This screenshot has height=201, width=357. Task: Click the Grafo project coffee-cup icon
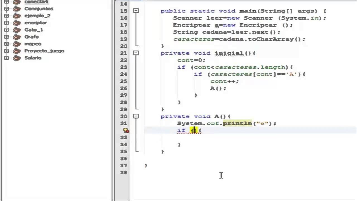click(x=17, y=37)
